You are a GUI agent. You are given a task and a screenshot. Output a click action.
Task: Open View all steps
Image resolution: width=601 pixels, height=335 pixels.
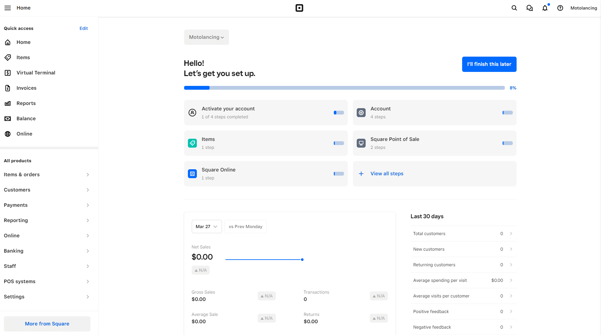387,173
